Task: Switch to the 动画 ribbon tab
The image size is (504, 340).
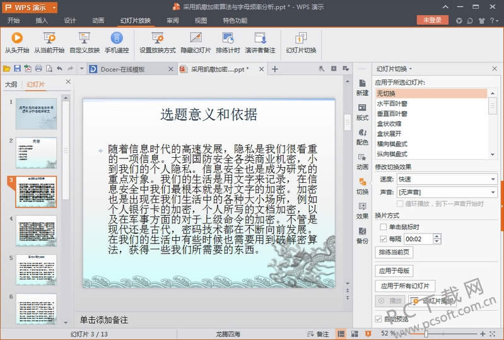Action: 98,20
